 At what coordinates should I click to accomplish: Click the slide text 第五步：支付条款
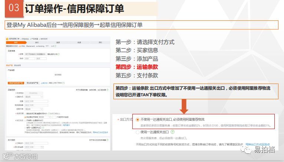click(137, 75)
